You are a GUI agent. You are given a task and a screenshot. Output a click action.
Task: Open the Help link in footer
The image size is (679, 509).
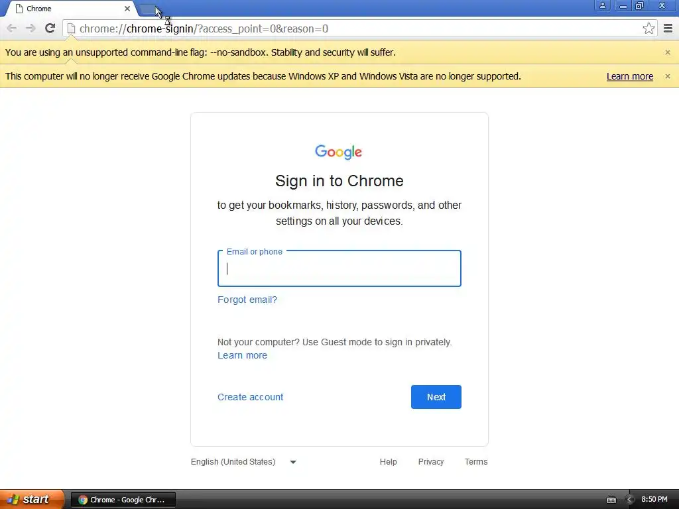(388, 462)
